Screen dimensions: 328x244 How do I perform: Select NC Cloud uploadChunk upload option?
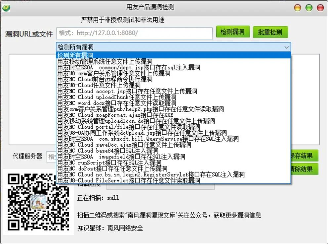point(173,97)
